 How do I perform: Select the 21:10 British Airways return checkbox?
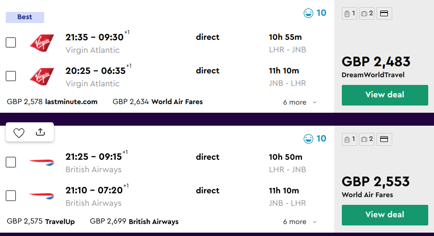pos(11,196)
